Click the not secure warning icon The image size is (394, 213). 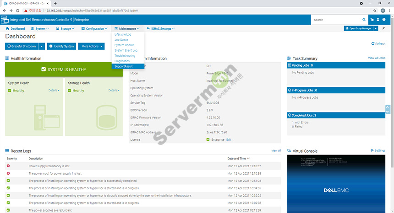point(26,11)
